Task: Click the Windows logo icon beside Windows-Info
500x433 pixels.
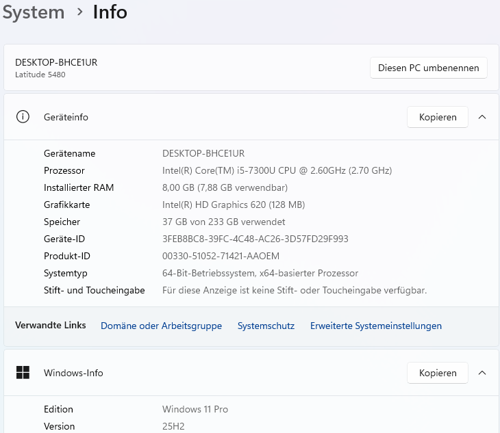Action: 23,373
